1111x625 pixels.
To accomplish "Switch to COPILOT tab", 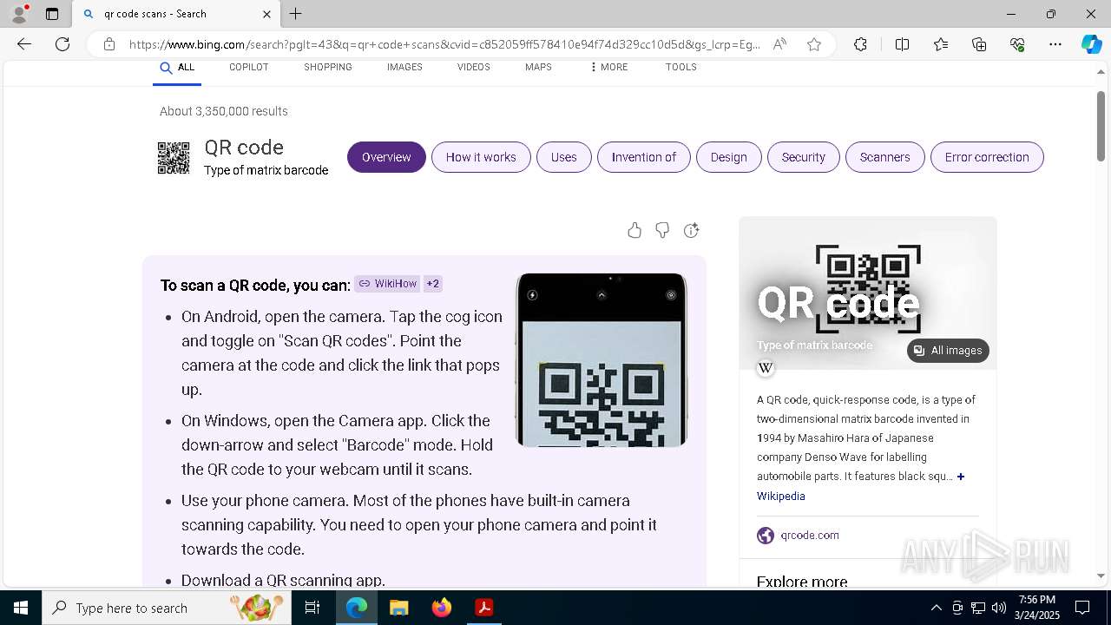I will pyautogui.click(x=248, y=68).
